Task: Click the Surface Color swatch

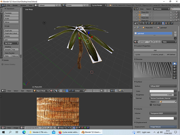Action: [x=162, y=91]
